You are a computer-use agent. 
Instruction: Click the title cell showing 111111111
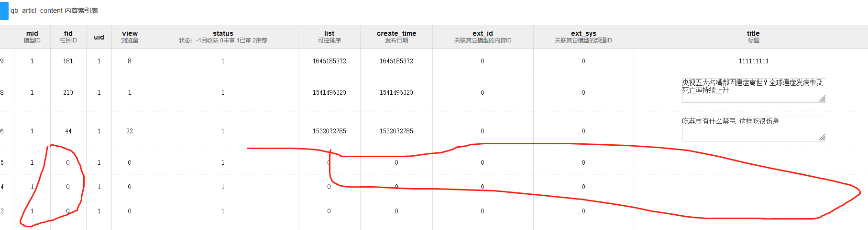754,61
